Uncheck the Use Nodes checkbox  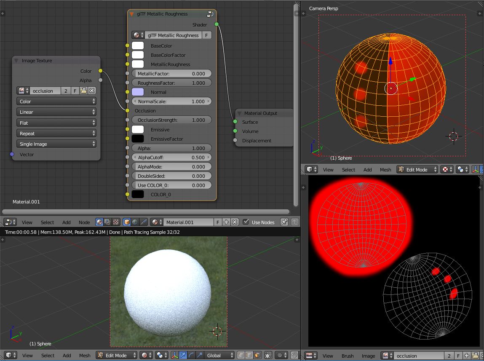coord(246,222)
